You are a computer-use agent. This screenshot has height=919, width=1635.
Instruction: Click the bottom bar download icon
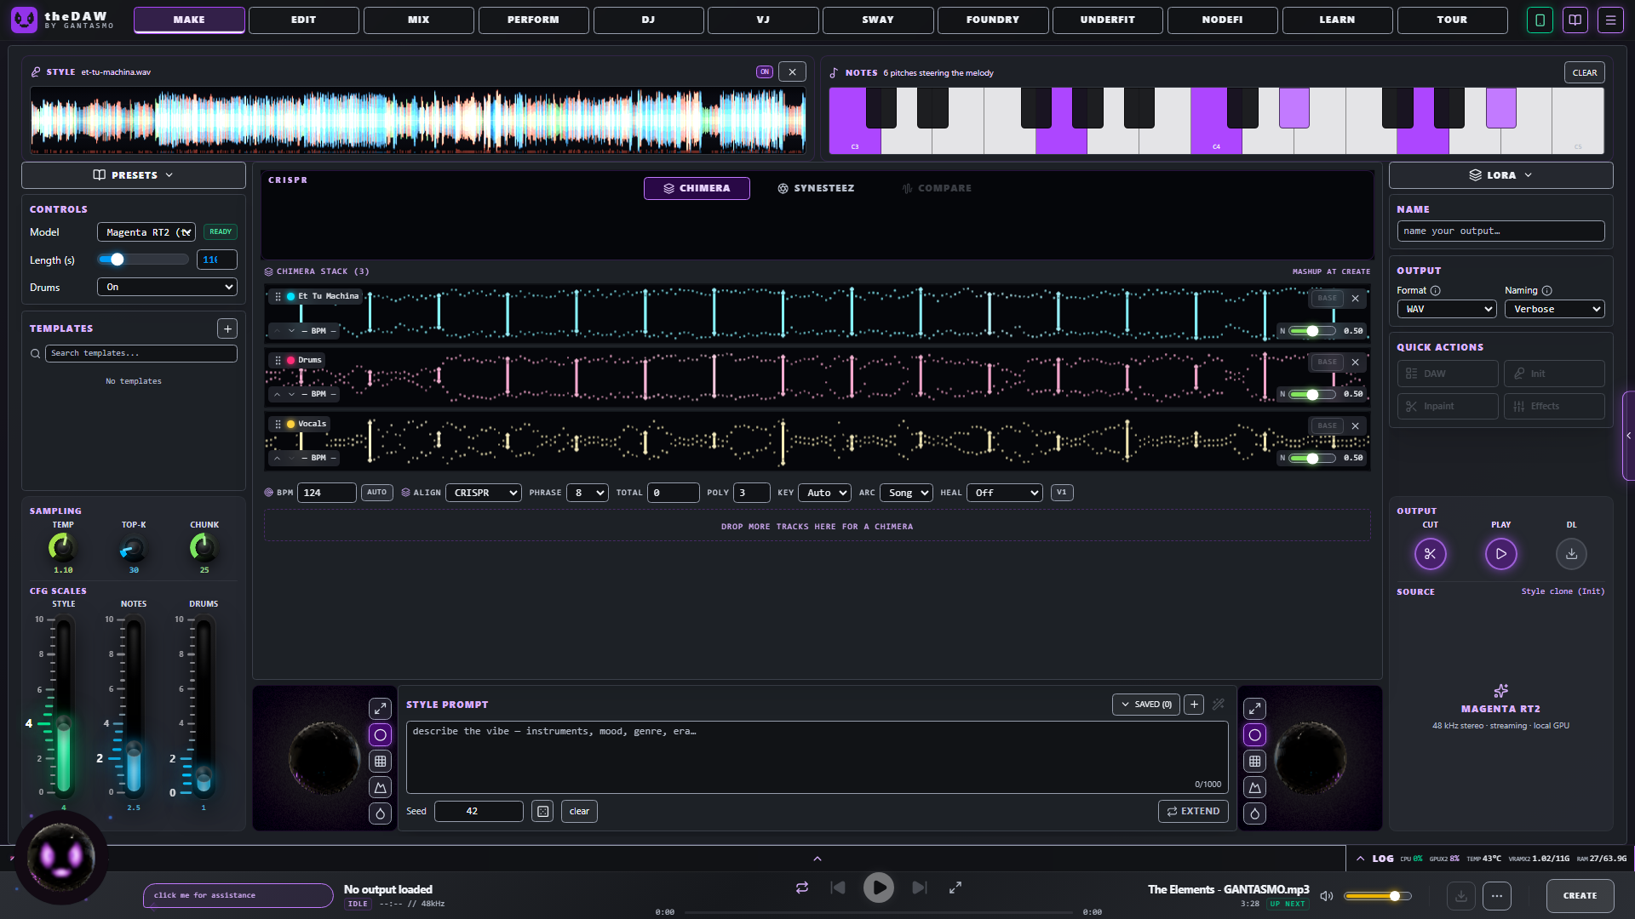point(1461,896)
